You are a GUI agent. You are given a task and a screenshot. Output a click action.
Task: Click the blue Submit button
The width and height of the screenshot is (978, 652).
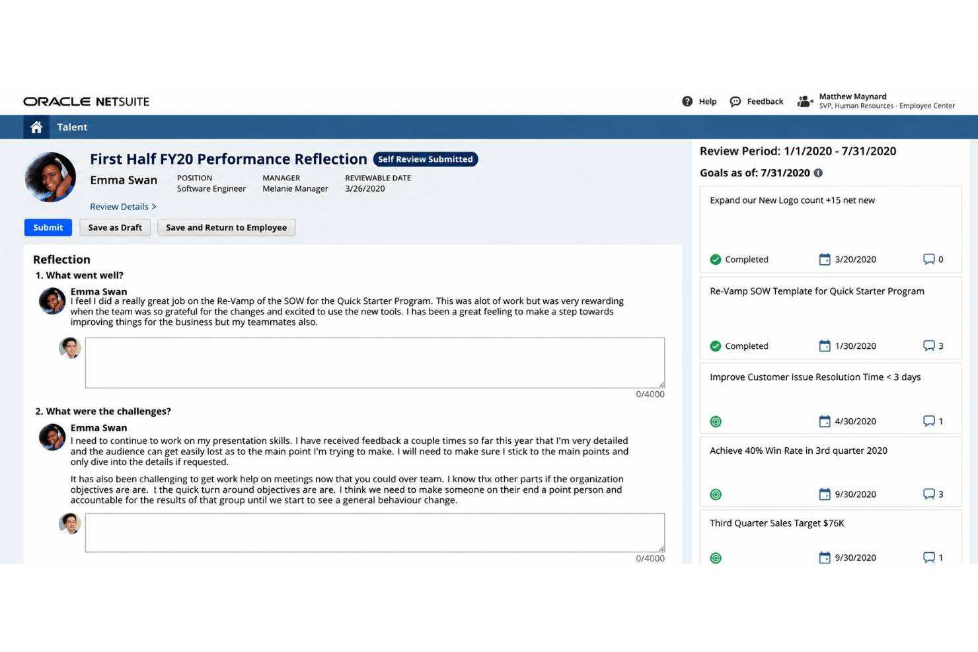48,227
